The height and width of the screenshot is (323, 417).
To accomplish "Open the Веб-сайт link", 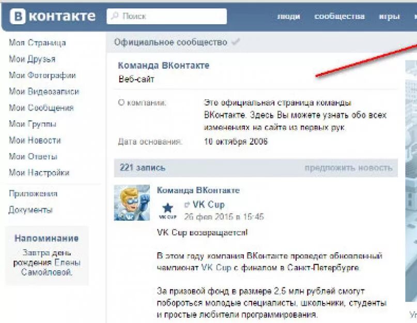I will 136,79.
